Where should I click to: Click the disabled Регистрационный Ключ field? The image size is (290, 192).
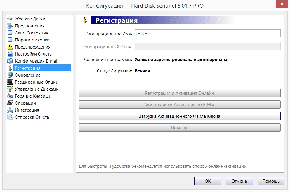click(x=208, y=46)
